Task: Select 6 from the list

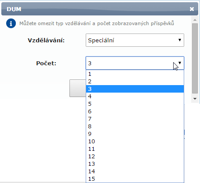Action: (135, 112)
